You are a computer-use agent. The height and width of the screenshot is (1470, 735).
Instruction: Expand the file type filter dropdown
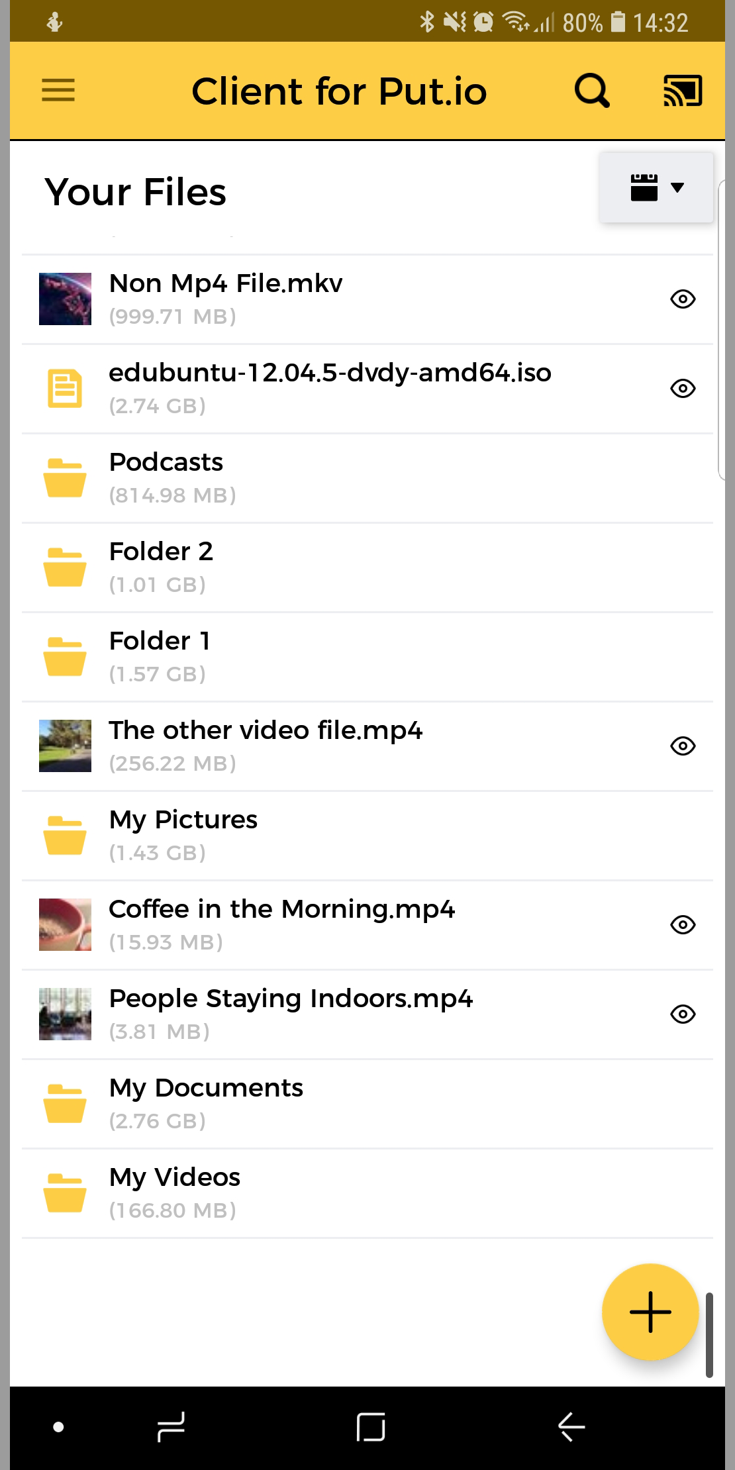656,187
